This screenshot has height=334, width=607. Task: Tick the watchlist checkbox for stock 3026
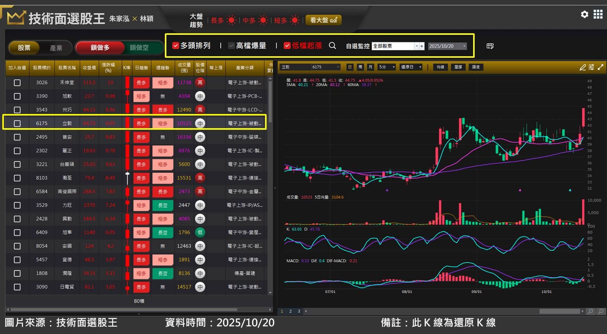(x=17, y=83)
